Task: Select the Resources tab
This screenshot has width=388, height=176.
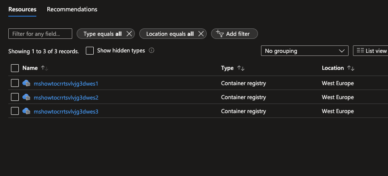Action: point(22,9)
